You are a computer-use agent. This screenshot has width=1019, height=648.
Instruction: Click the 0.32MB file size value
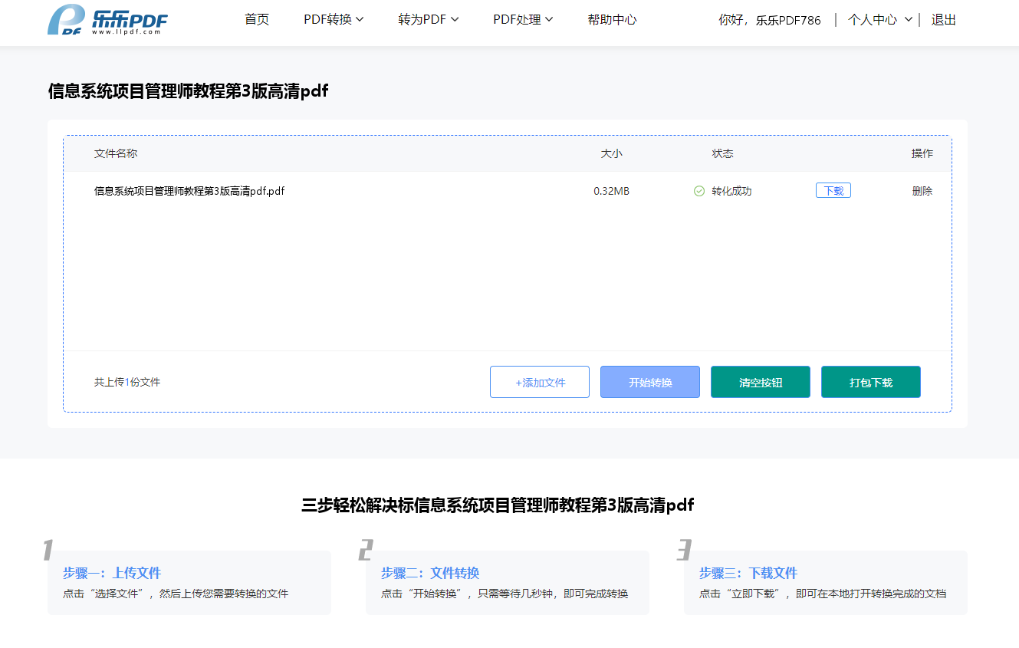click(x=611, y=191)
